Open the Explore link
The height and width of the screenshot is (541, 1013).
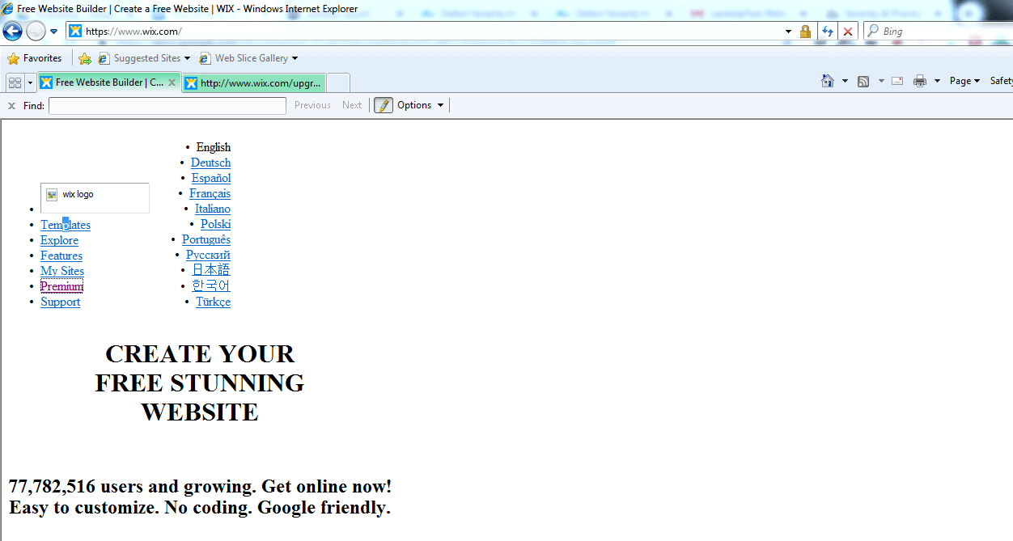(x=59, y=240)
